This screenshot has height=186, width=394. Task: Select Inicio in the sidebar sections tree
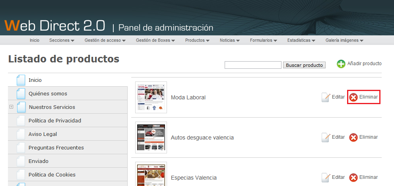pyautogui.click(x=35, y=80)
